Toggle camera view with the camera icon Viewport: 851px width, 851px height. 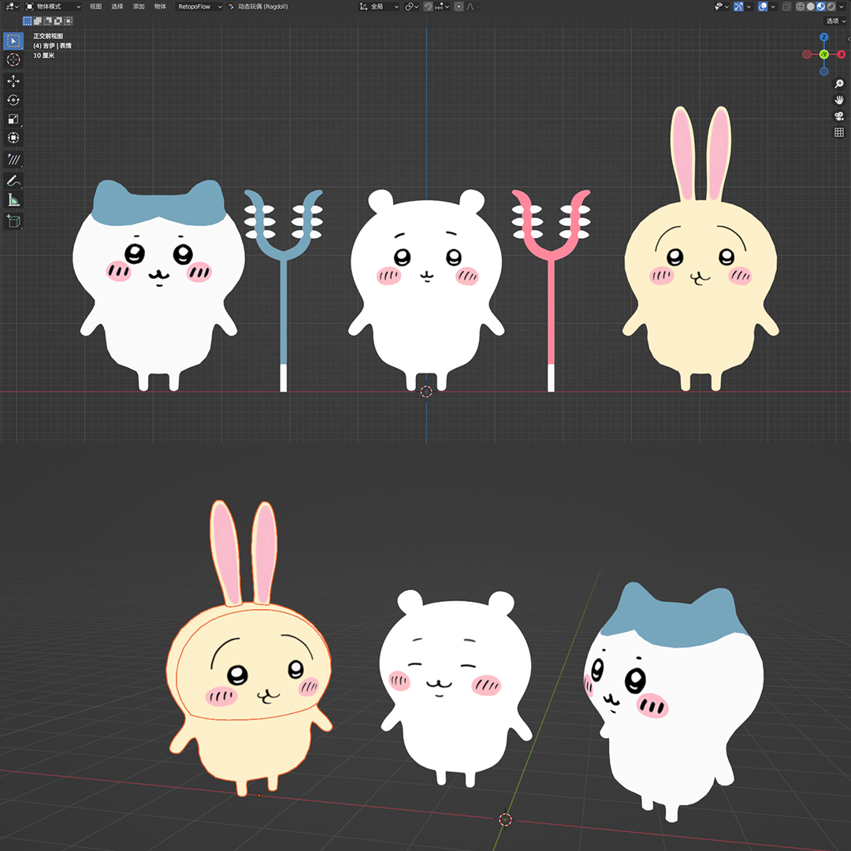tap(839, 116)
